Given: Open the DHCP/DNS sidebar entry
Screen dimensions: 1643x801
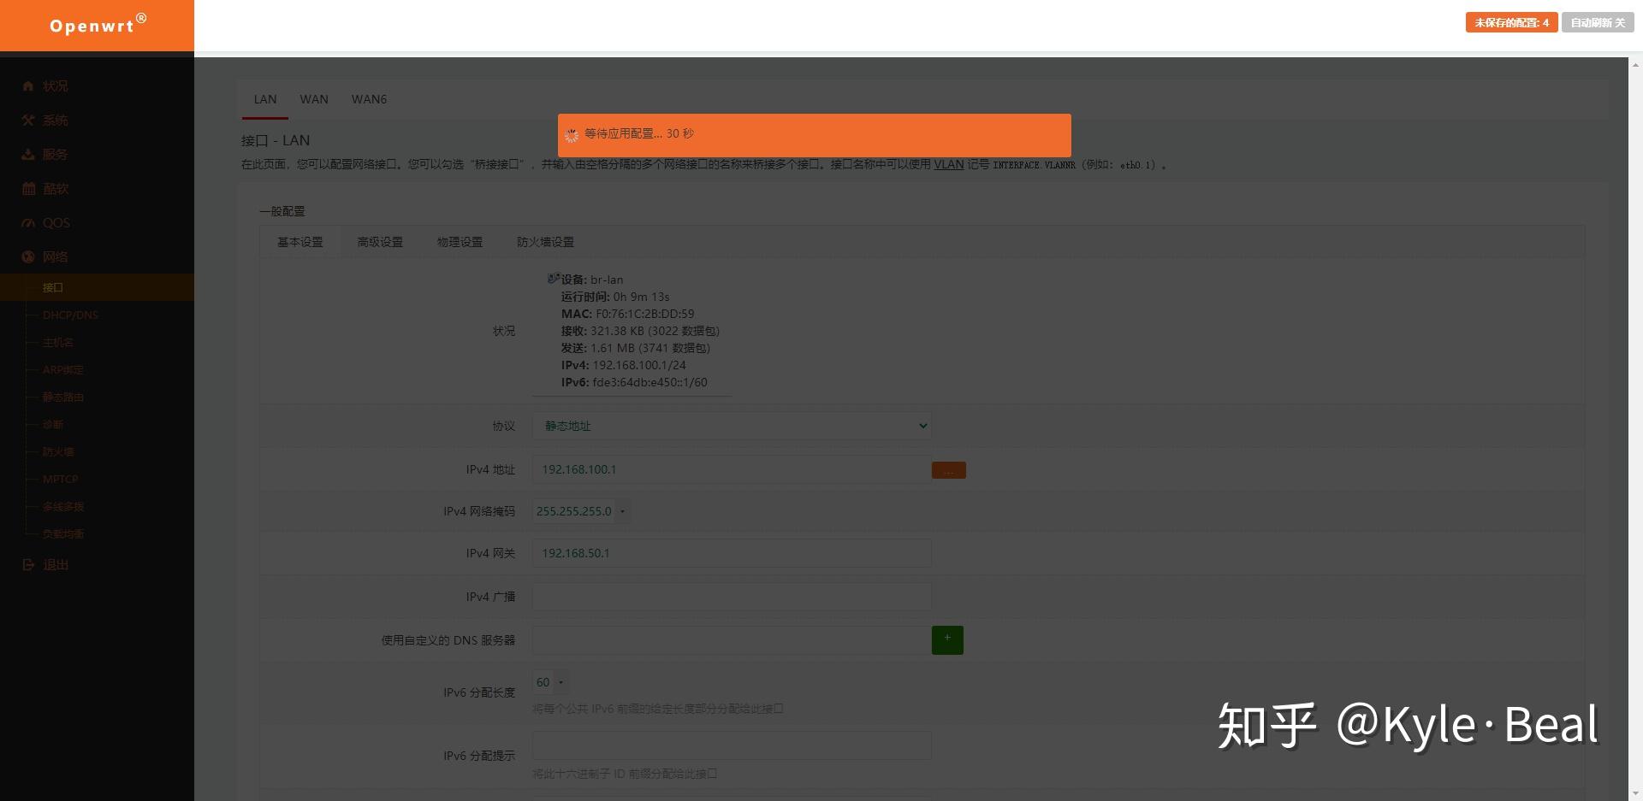Looking at the screenshot, I should (x=70, y=315).
